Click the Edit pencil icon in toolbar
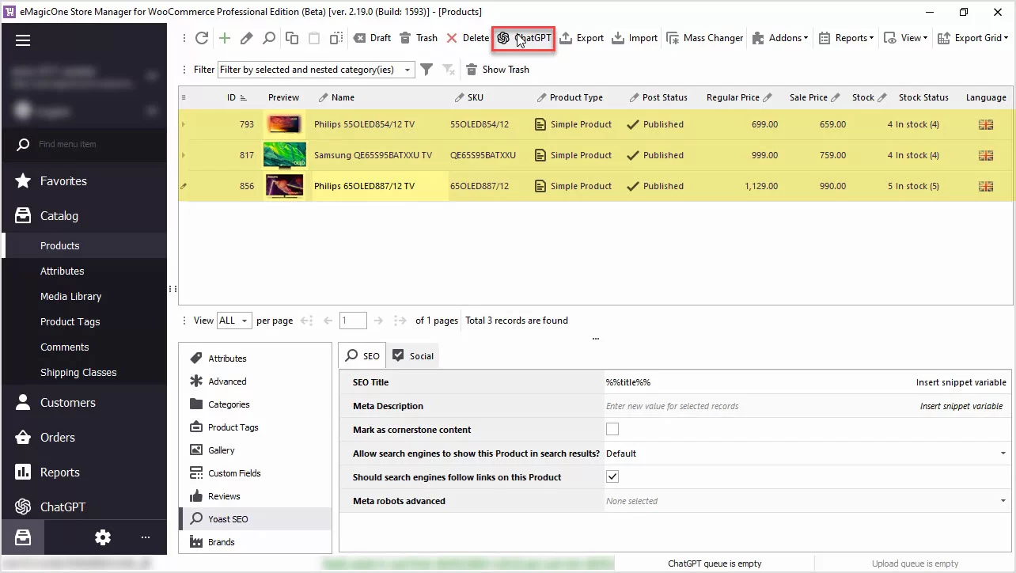The image size is (1016, 573). pyautogui.click(x=247, y=38)
